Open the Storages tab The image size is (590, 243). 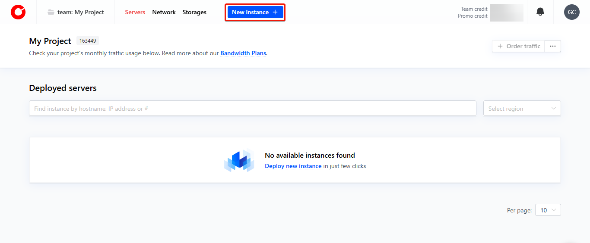point(194,12)
